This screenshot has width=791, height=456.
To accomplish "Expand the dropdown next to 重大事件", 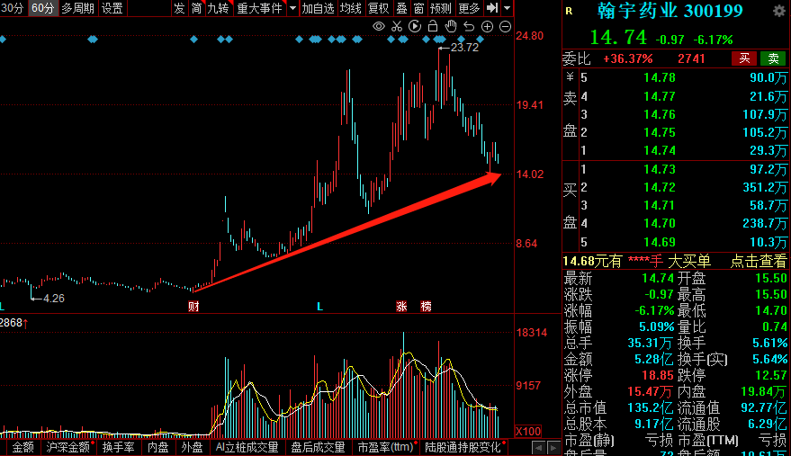I will (292, 8).
